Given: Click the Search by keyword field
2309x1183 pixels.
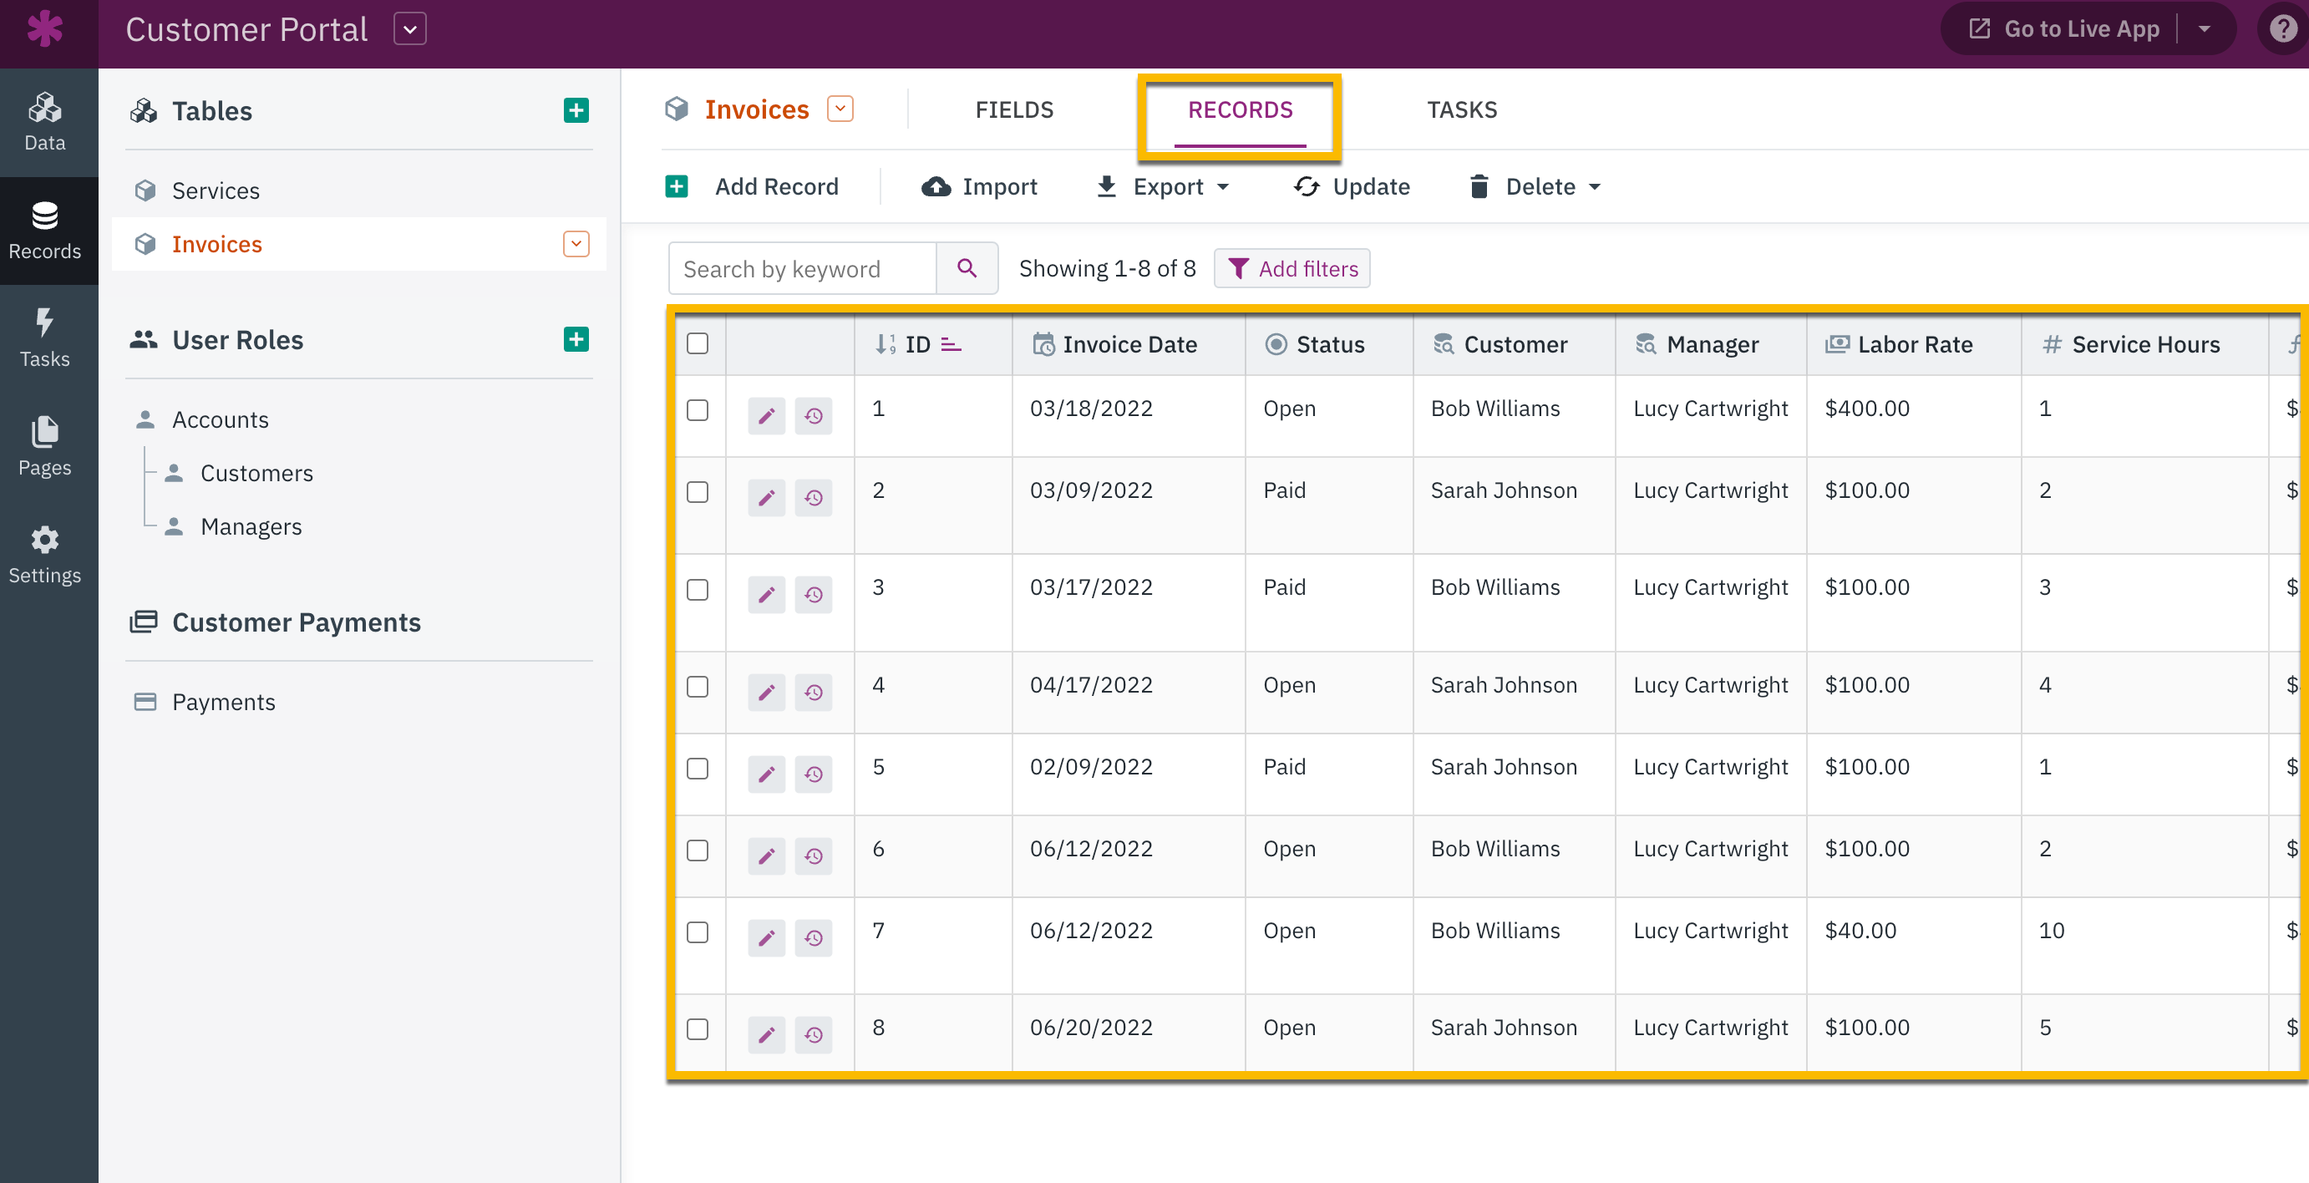Looking at the screenshot, I should pyautogui.click(x=802, y=268).
